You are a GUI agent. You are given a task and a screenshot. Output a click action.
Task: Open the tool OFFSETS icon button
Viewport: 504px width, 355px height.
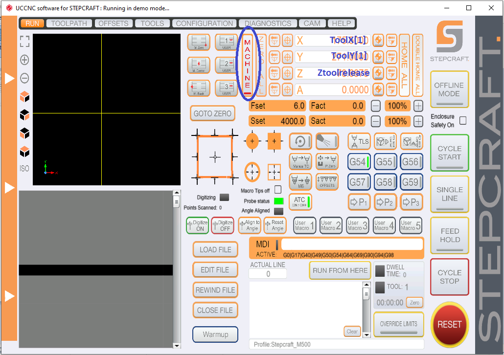[x=327, y=182]
